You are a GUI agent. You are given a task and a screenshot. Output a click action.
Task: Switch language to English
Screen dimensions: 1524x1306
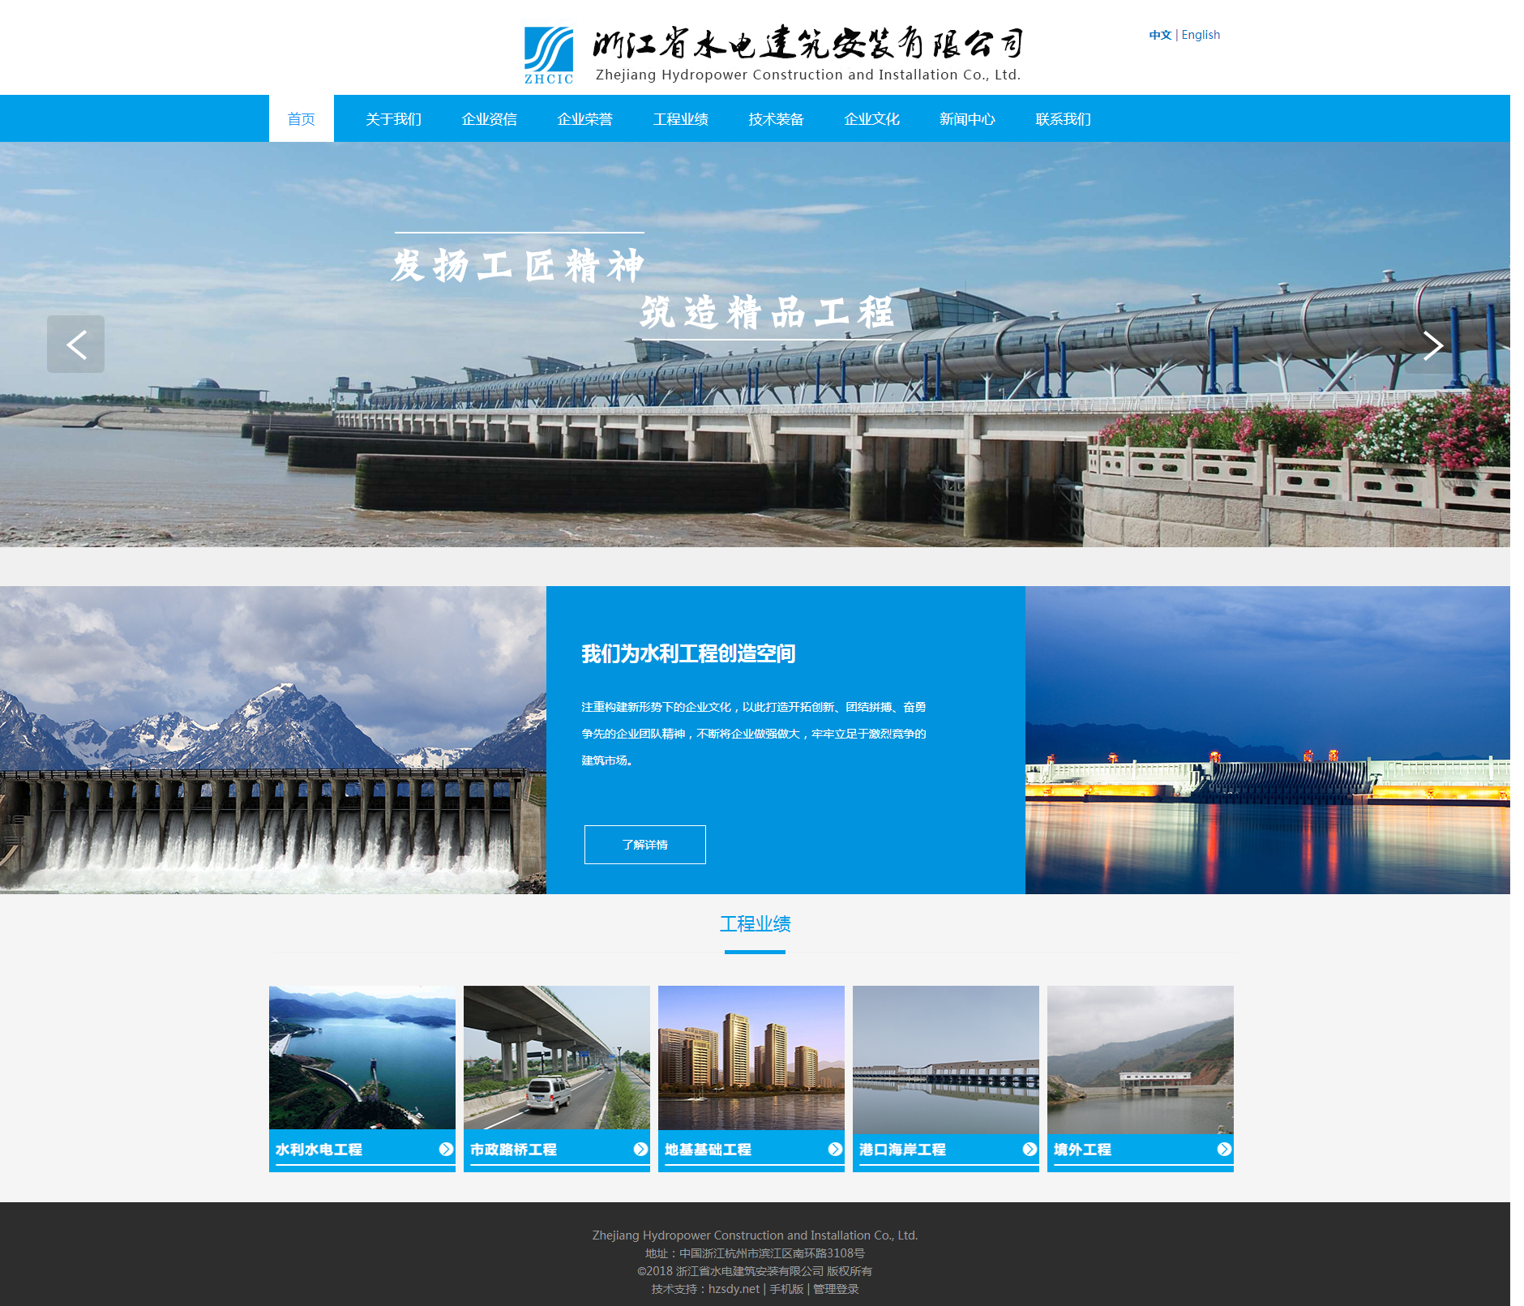pos(1201,35)
